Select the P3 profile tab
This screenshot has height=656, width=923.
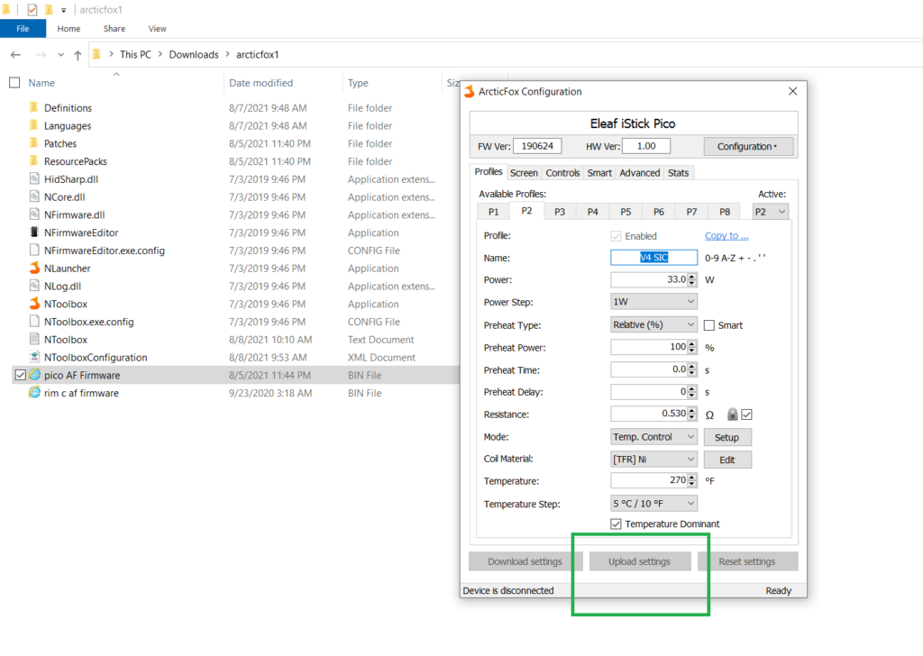coord(560,212)
